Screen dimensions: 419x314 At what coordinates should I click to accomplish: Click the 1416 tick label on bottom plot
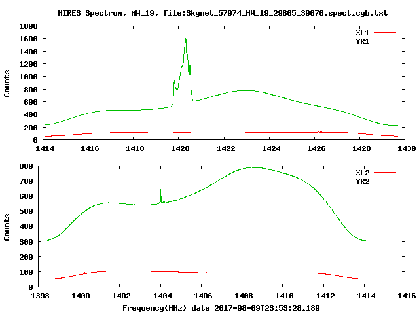click(407, 296)
